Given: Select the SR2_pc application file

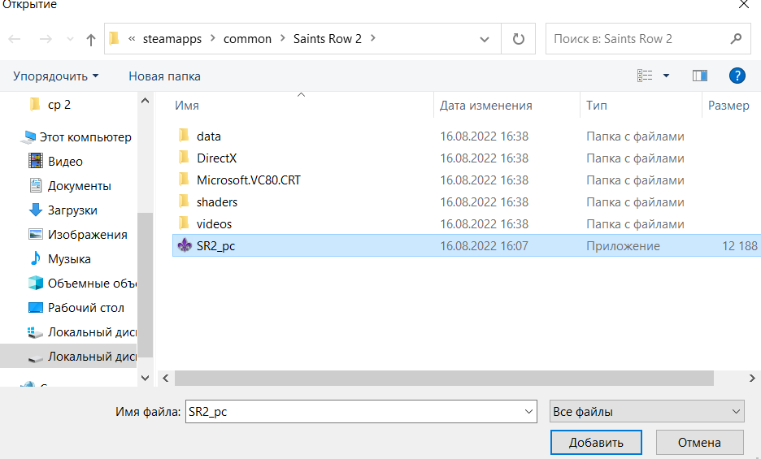Looking at the screenshot, I should pos(467,245).
